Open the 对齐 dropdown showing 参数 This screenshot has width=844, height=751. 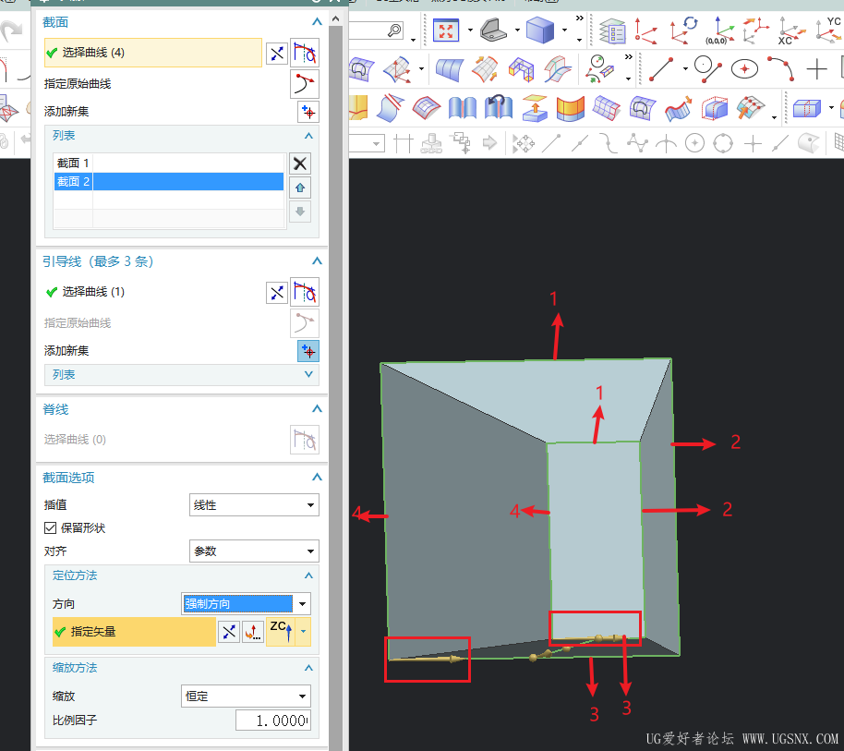(254, 551)
